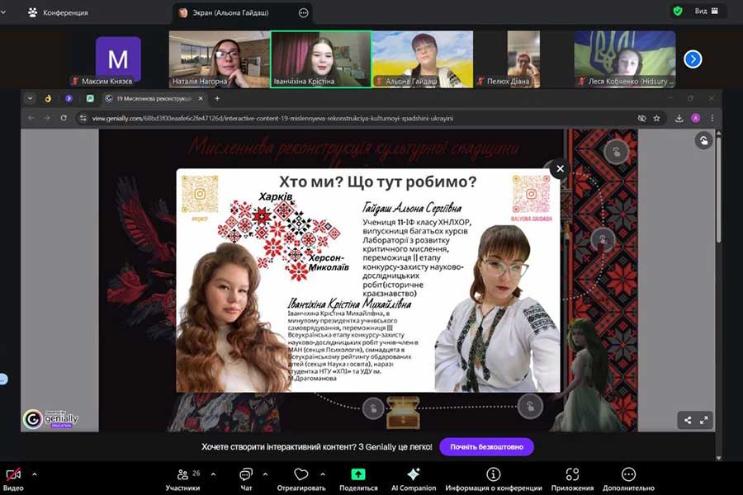Select Альона Гайдаш video thumbnail
Image resolution: width=743 pixels, height=495 pixels.
pyautogui.click(x=423, y=59)
